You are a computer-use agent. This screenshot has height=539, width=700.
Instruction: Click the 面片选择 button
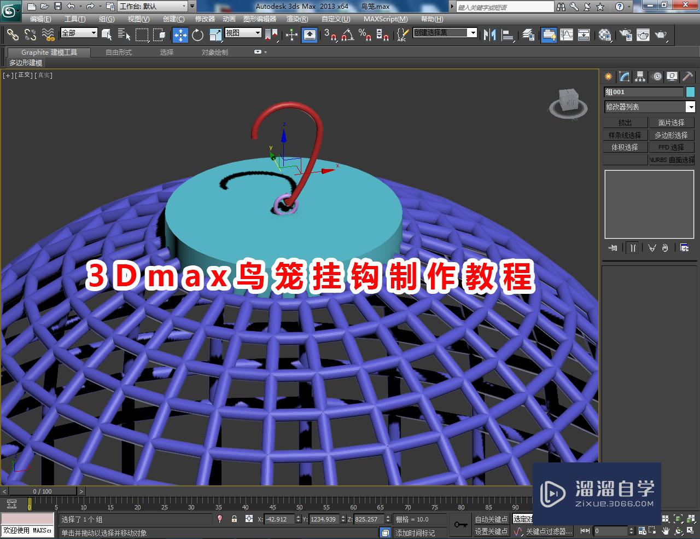pos(672,123)
